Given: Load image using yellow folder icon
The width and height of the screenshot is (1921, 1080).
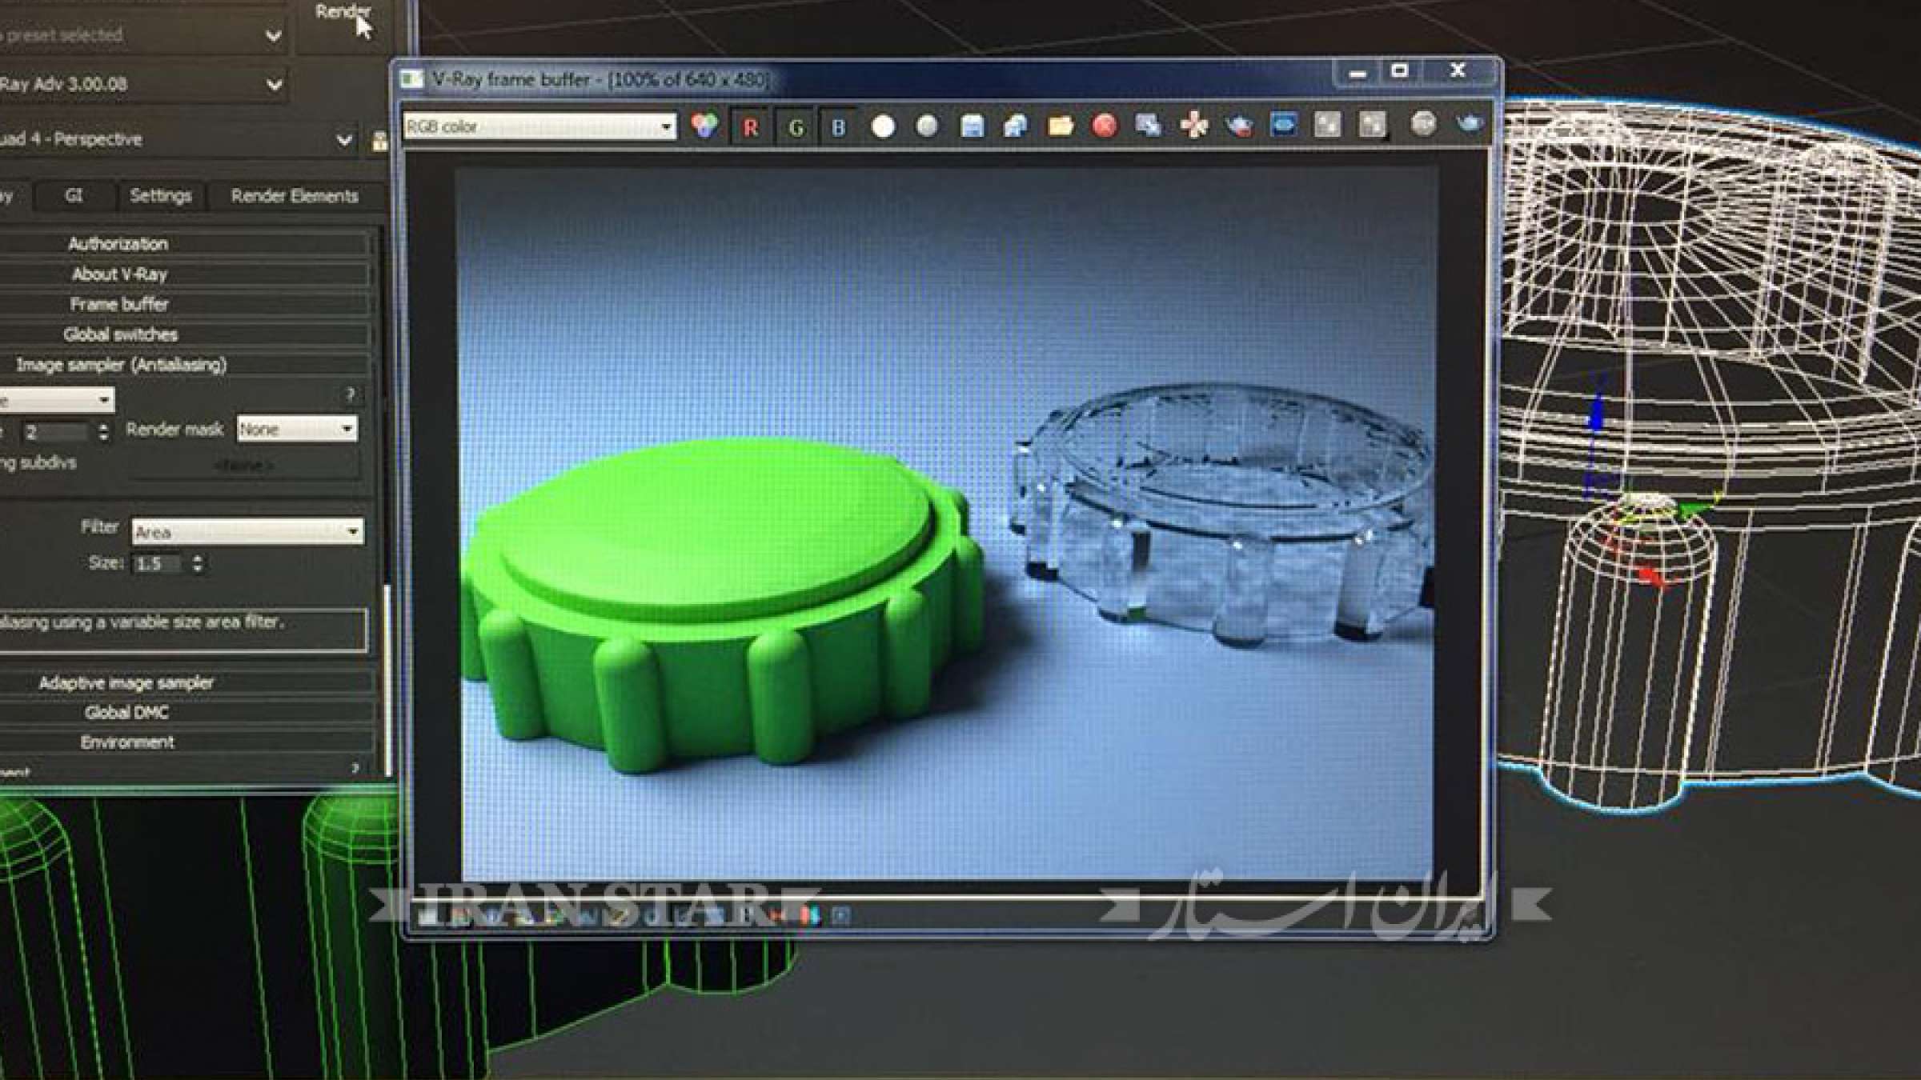Looking at the screenshot, I should point(1060,126).
